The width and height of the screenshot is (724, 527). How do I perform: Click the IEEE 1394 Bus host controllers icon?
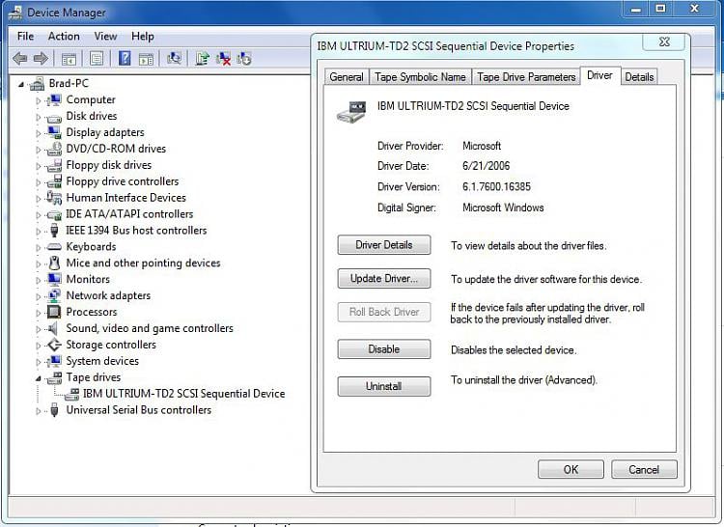54,231
